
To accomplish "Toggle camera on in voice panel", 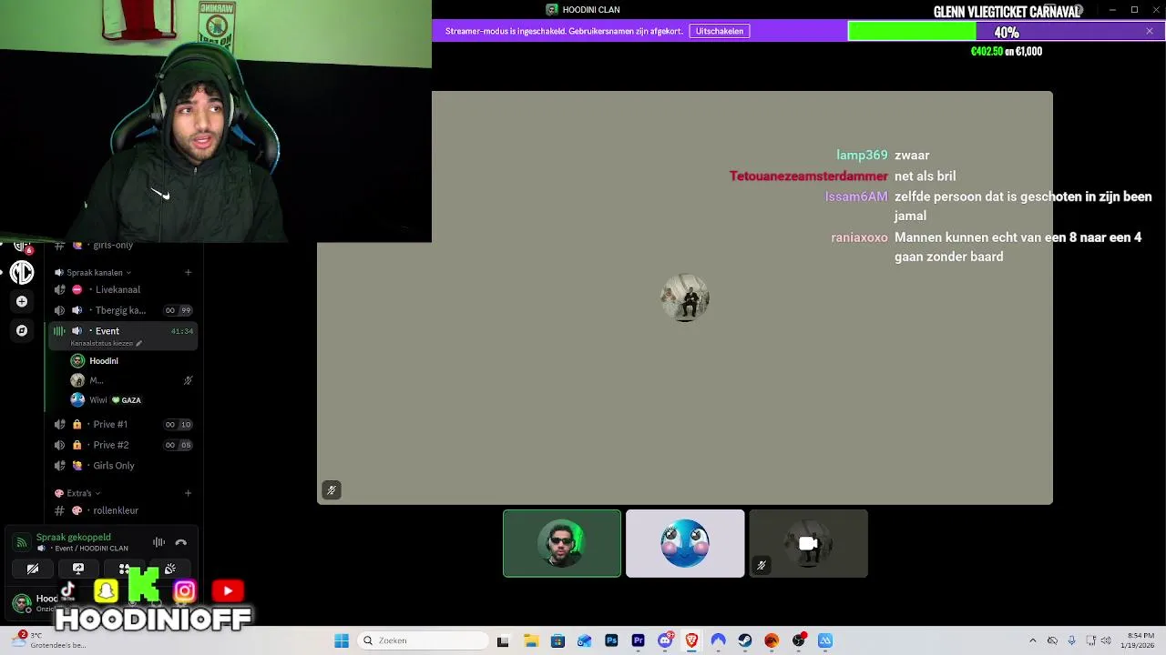I will [33, 569].
